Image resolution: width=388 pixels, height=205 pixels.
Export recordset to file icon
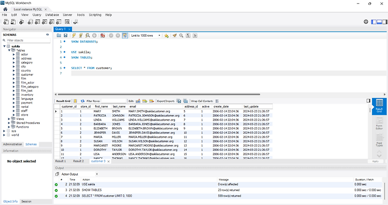click(178, 101)
